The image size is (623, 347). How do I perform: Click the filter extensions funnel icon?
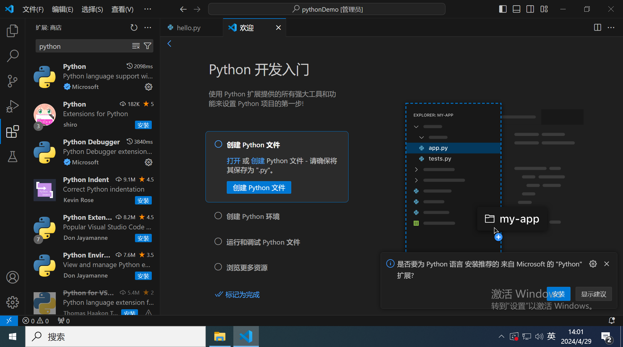pyautogui.click(x=147, y=46)
